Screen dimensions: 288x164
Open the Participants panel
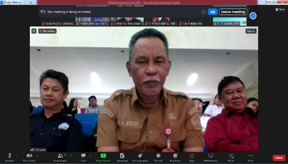(x=60, y=156)
